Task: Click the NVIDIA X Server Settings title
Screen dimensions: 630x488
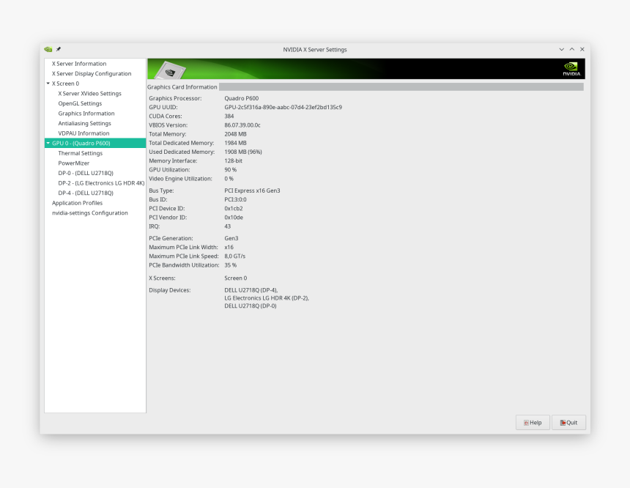Action: 315,49
